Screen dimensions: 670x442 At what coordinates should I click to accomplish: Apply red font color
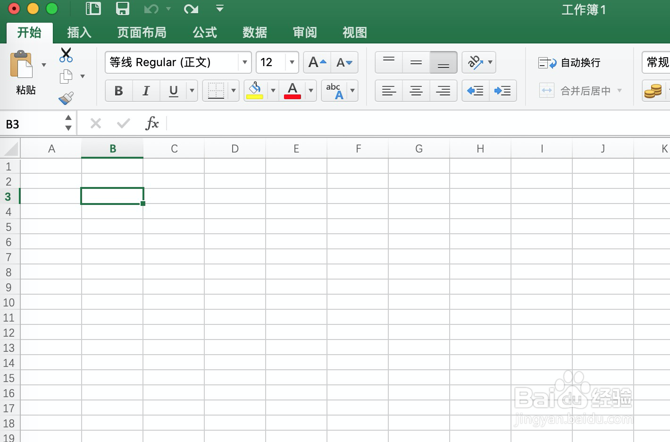pyautogui.click(x=293, y=91)
